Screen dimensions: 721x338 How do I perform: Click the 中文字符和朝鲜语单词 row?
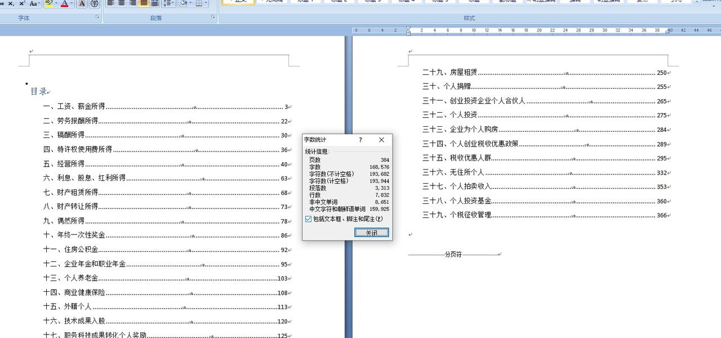click(x=349, y=209)
